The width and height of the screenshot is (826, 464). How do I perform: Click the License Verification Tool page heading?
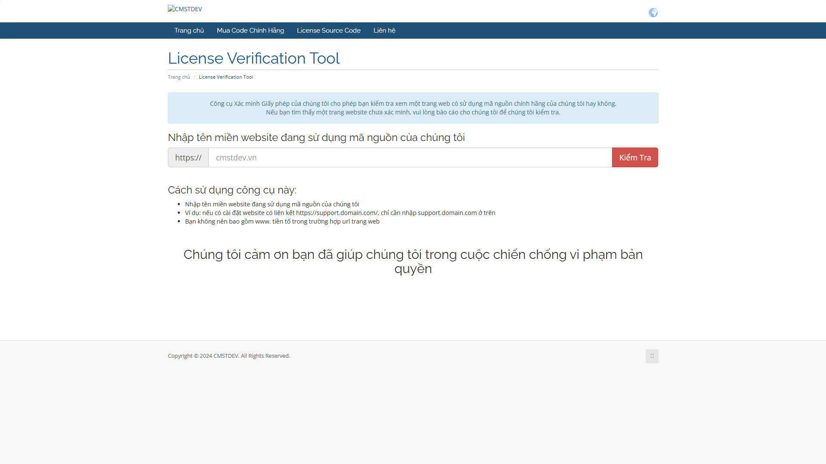[254, 58]
